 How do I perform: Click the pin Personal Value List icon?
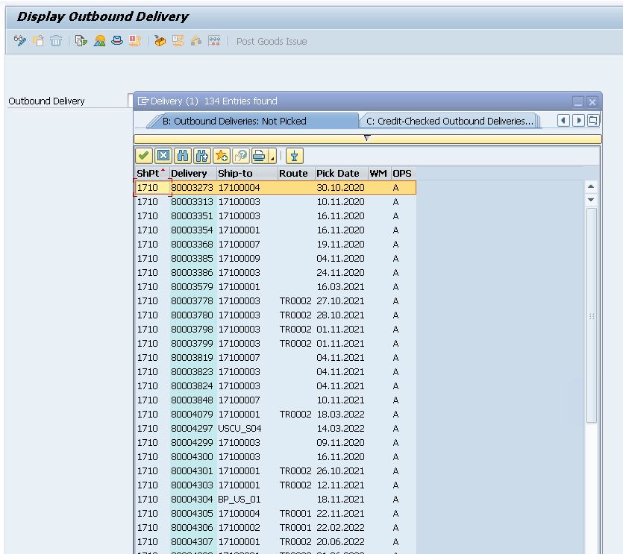[x=294, y=156]
